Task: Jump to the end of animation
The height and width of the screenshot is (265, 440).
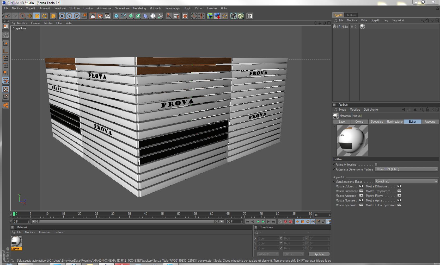Action: tap(273, 222)
